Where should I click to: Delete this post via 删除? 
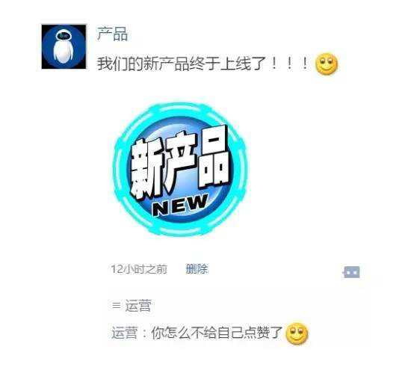(197, 269)
